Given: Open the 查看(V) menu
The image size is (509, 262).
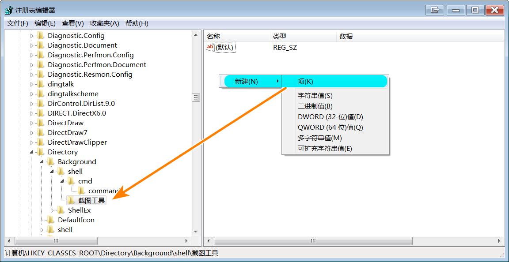Looking at the screenshot, I should click(x=73, y=23).
